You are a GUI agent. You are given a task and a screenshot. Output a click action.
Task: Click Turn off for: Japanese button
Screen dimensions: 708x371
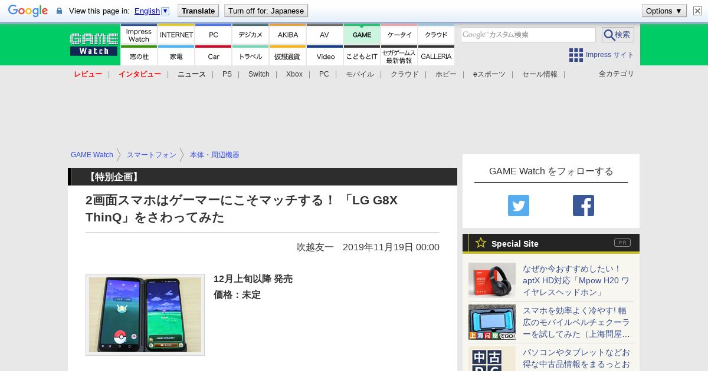266,11
